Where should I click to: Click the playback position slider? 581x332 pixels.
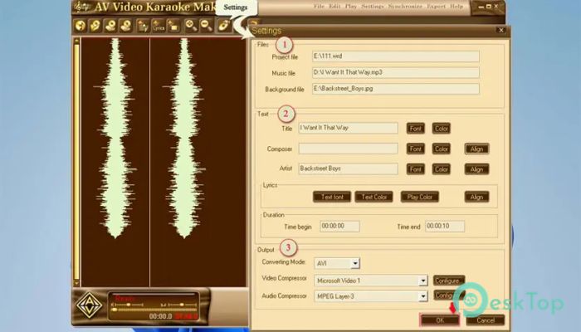[154, 310]
